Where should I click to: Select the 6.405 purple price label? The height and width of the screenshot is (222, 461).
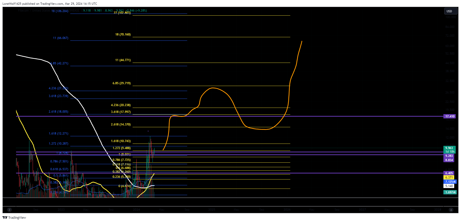point(449,173)
